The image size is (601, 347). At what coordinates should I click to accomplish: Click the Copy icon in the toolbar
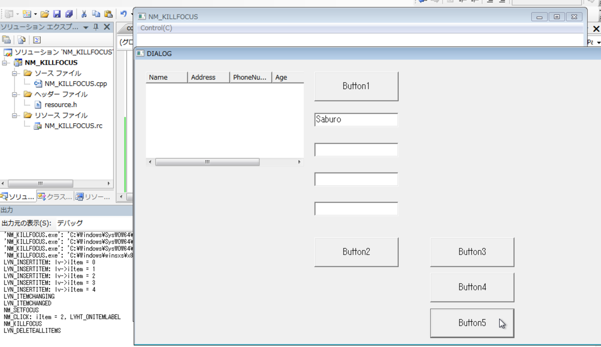(96, 14)
